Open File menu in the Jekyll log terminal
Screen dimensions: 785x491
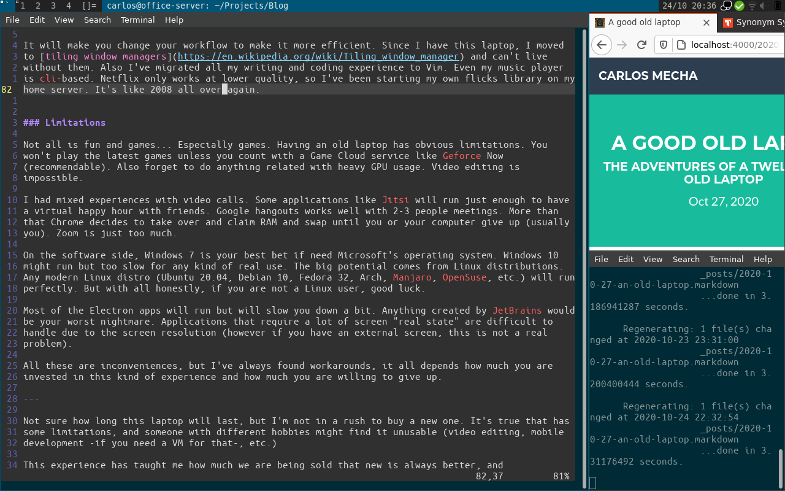pos(601,259)
